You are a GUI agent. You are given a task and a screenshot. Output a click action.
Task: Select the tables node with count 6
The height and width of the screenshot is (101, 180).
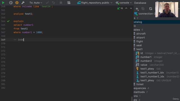[x=138, y=30]
